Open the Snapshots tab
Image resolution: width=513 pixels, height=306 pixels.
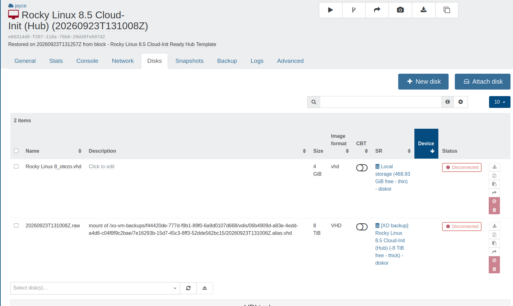(189, 61)
